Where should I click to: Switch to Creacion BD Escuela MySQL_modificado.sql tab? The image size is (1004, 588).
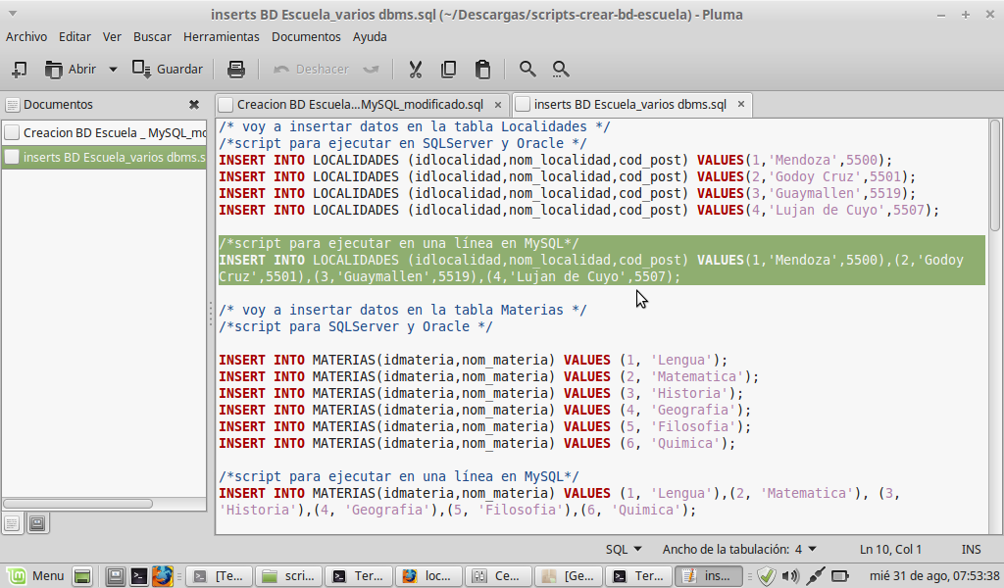[359, 104]
